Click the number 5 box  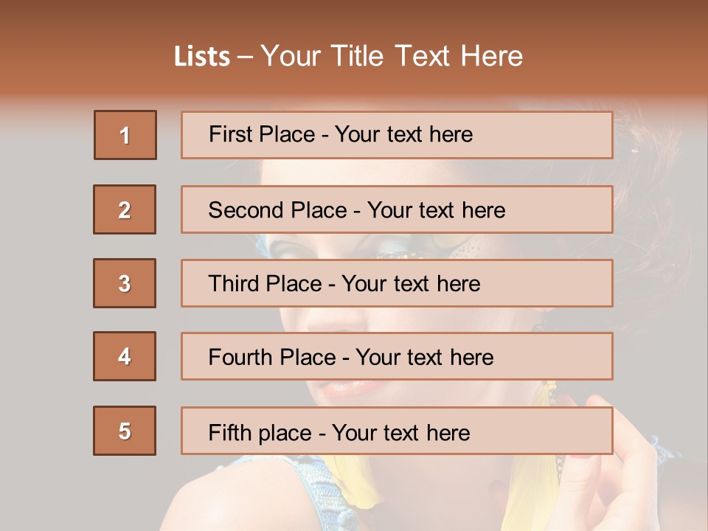[x=125, y=431]
